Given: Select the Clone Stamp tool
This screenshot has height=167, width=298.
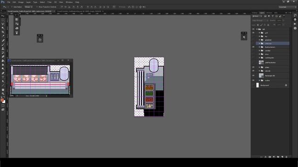Looking at the screenshot, I should tap(3, 48).
